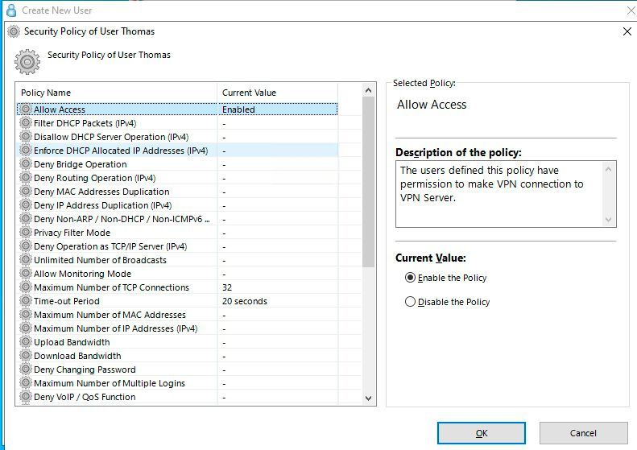Click gear icon next to Filter DHCP Packets
This screenshot has height=450, width=637.
26,123
